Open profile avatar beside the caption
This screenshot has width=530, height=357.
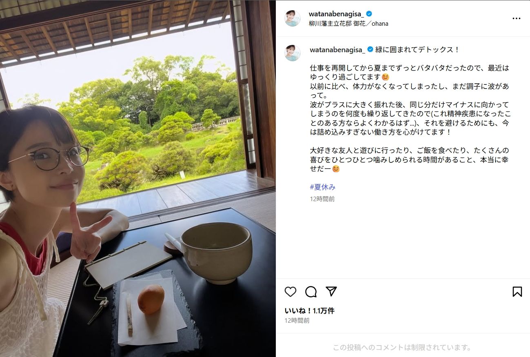[x=293, y=53]
